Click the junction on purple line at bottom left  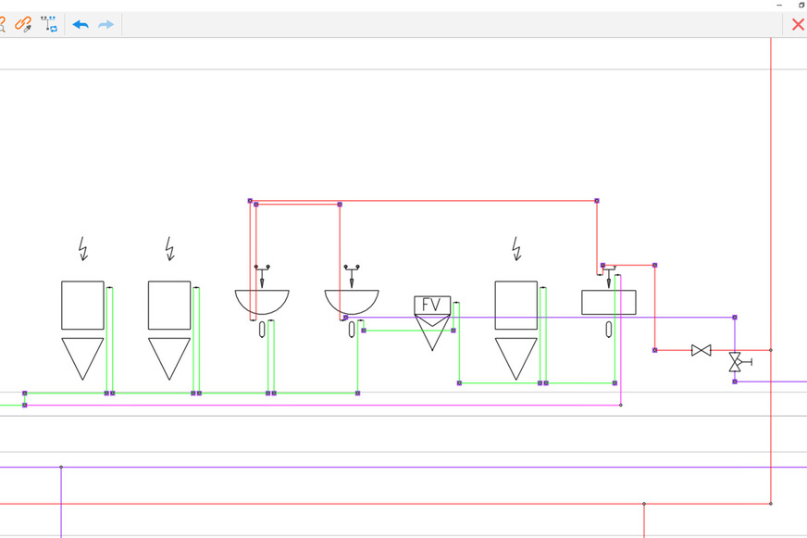(61, 467)
